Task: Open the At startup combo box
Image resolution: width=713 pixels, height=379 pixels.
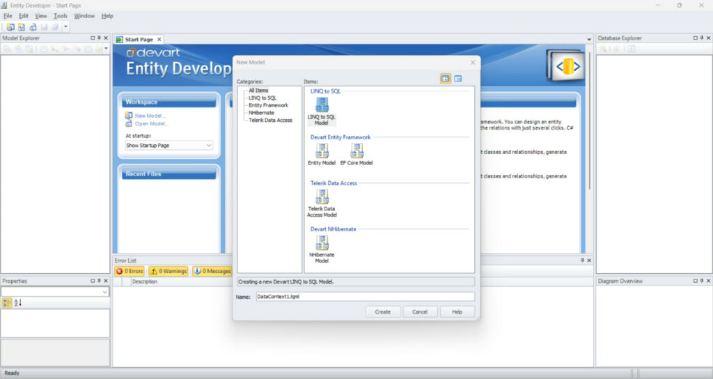Action: point(169,146)
